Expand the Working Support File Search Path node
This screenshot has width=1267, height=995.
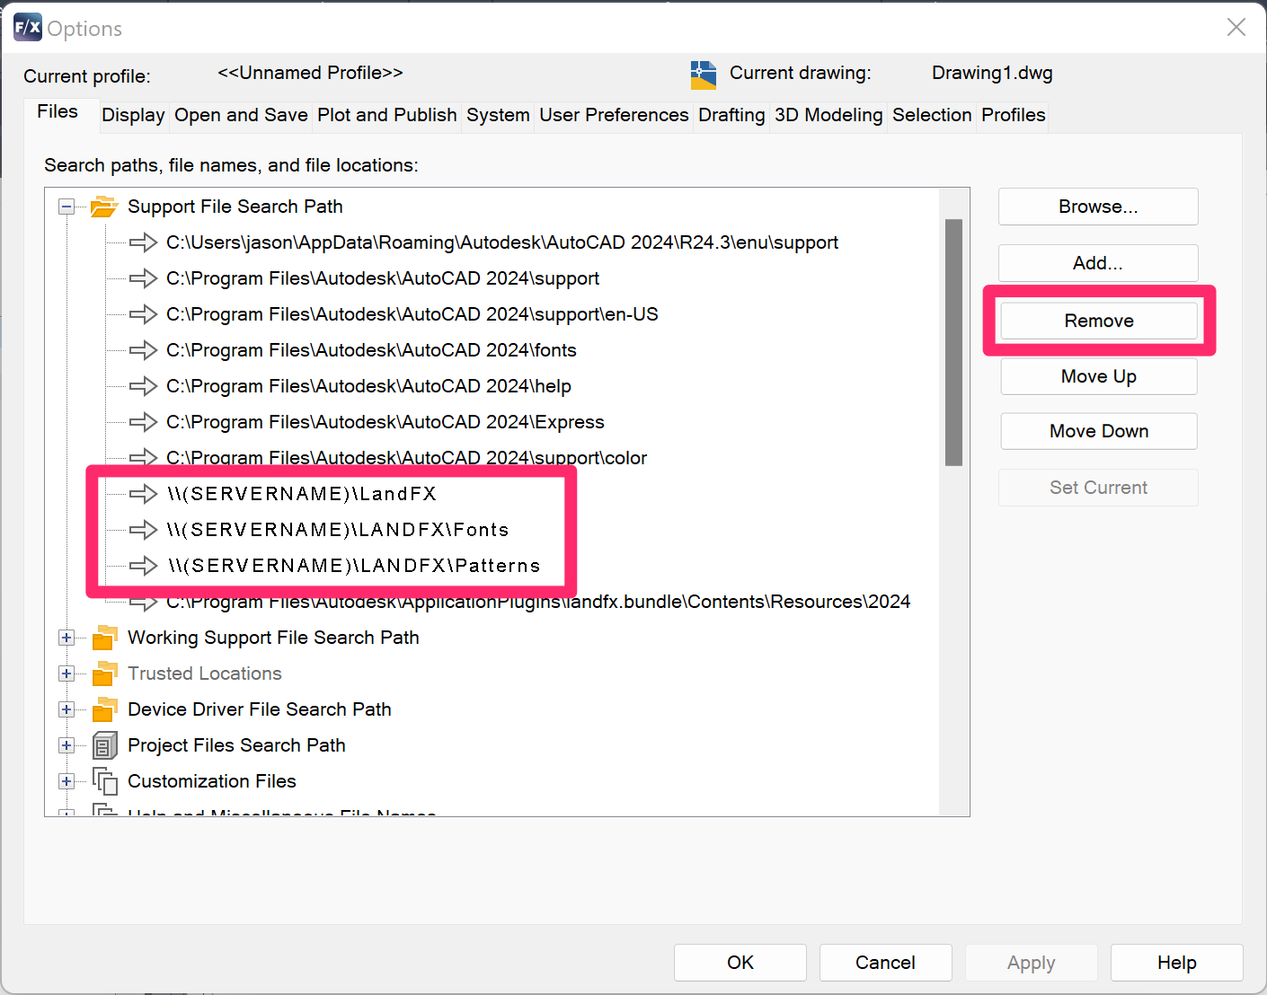coord(66,638)
